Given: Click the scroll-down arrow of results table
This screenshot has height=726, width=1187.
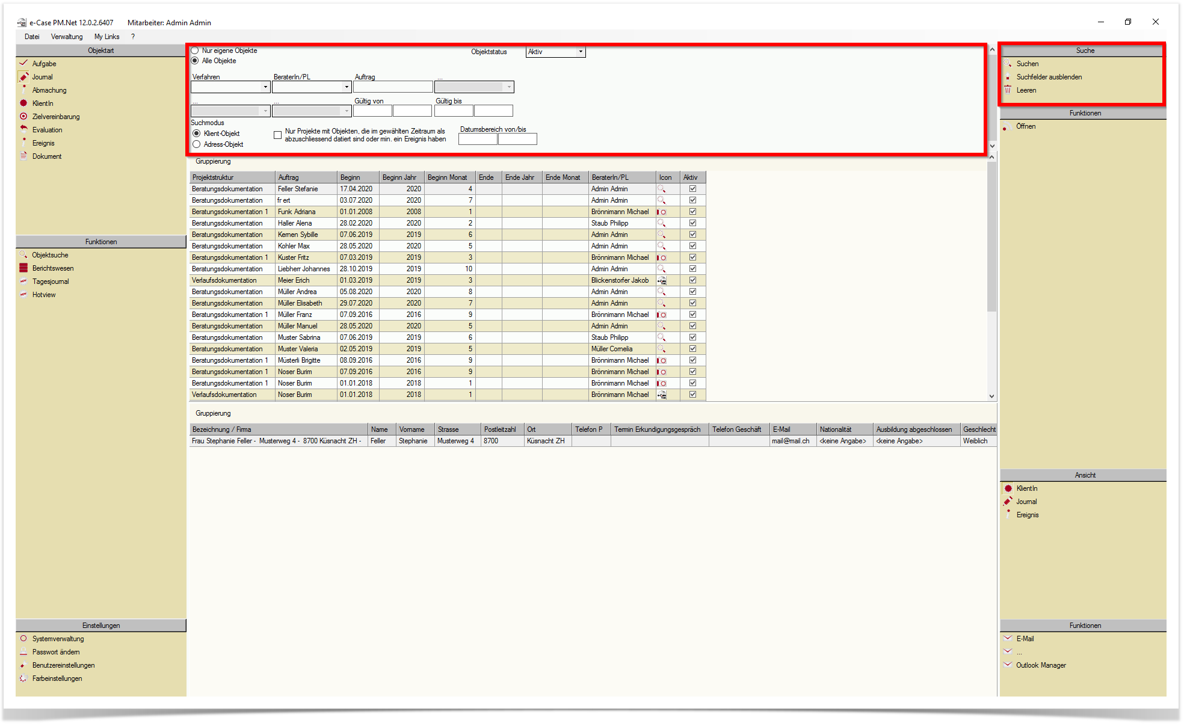Looking at the screenshot, I should 991,396.
